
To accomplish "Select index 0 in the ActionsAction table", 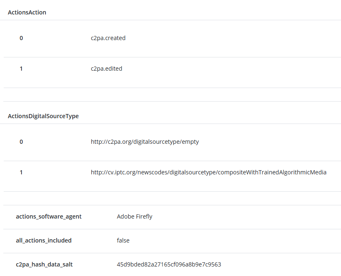I will pyautogui.click(x=21, y=38).
